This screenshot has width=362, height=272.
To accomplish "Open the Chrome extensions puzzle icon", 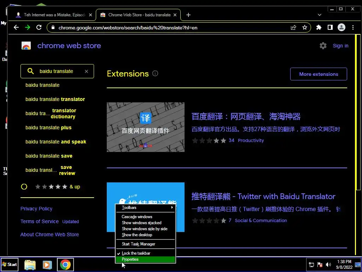I will (x=319, y=28).
